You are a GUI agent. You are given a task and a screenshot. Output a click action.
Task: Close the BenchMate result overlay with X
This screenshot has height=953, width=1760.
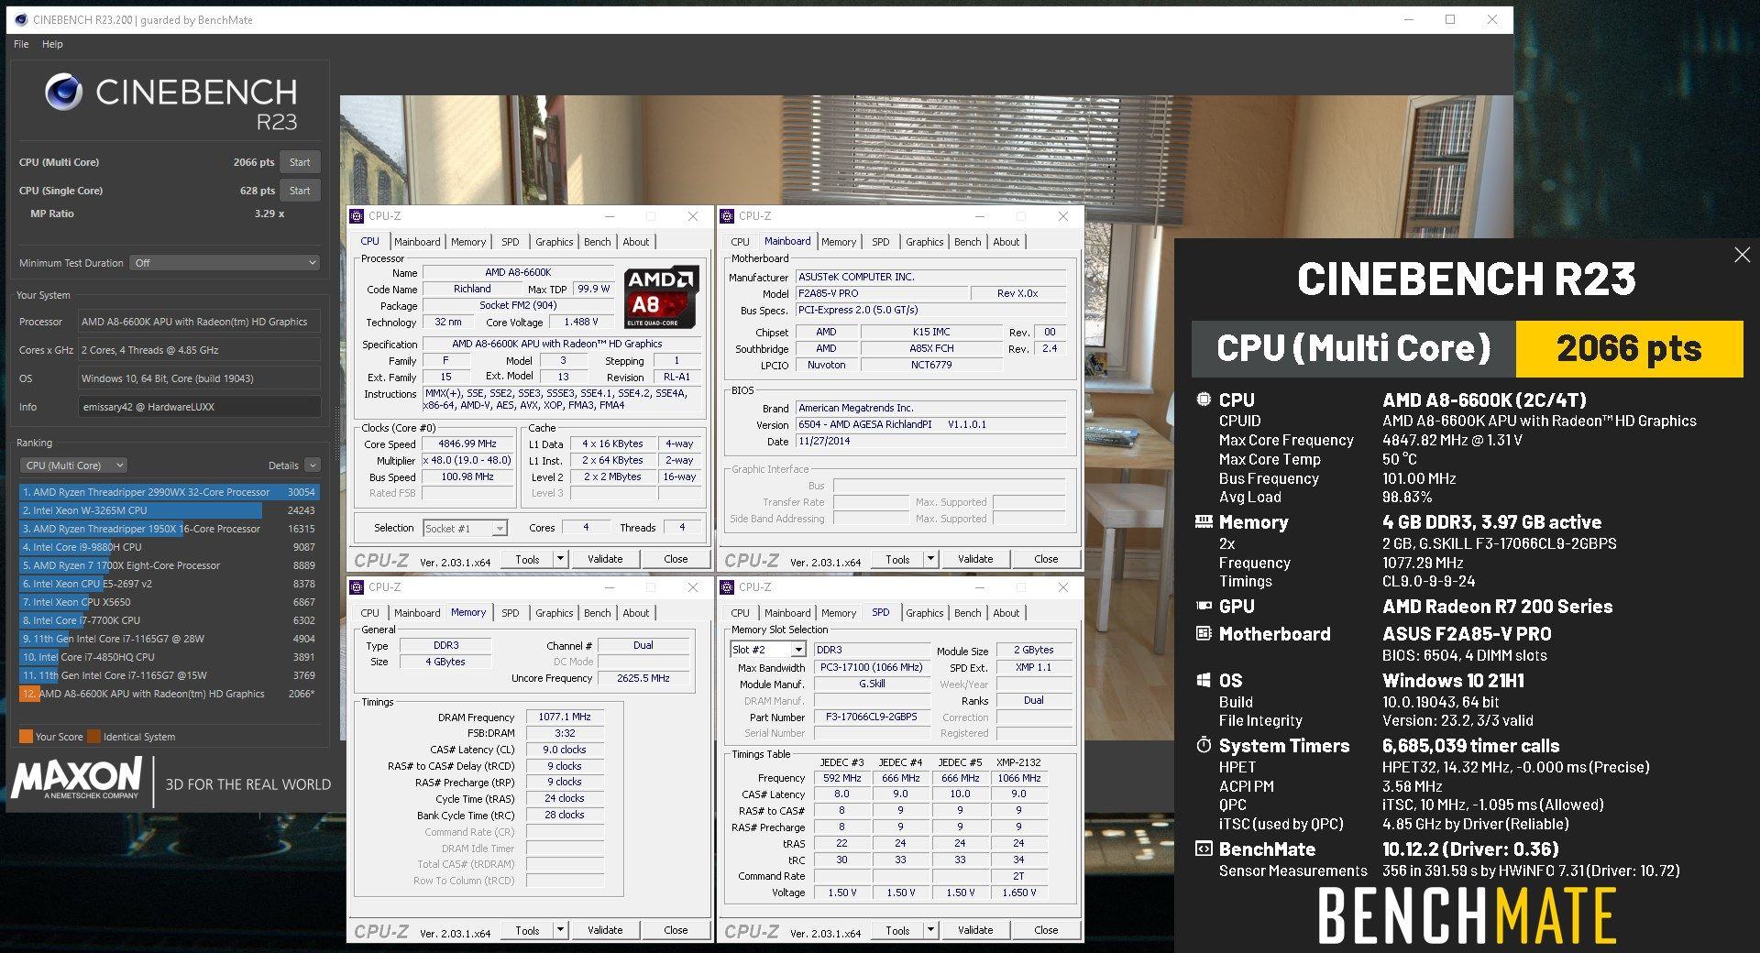(x=1742, y=256)
